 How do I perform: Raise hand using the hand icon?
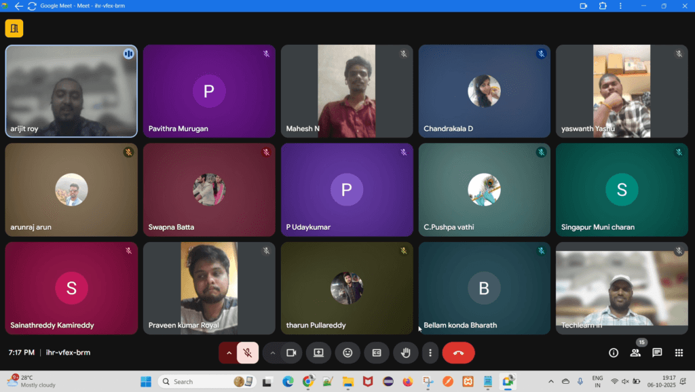[x=406, y=353]
